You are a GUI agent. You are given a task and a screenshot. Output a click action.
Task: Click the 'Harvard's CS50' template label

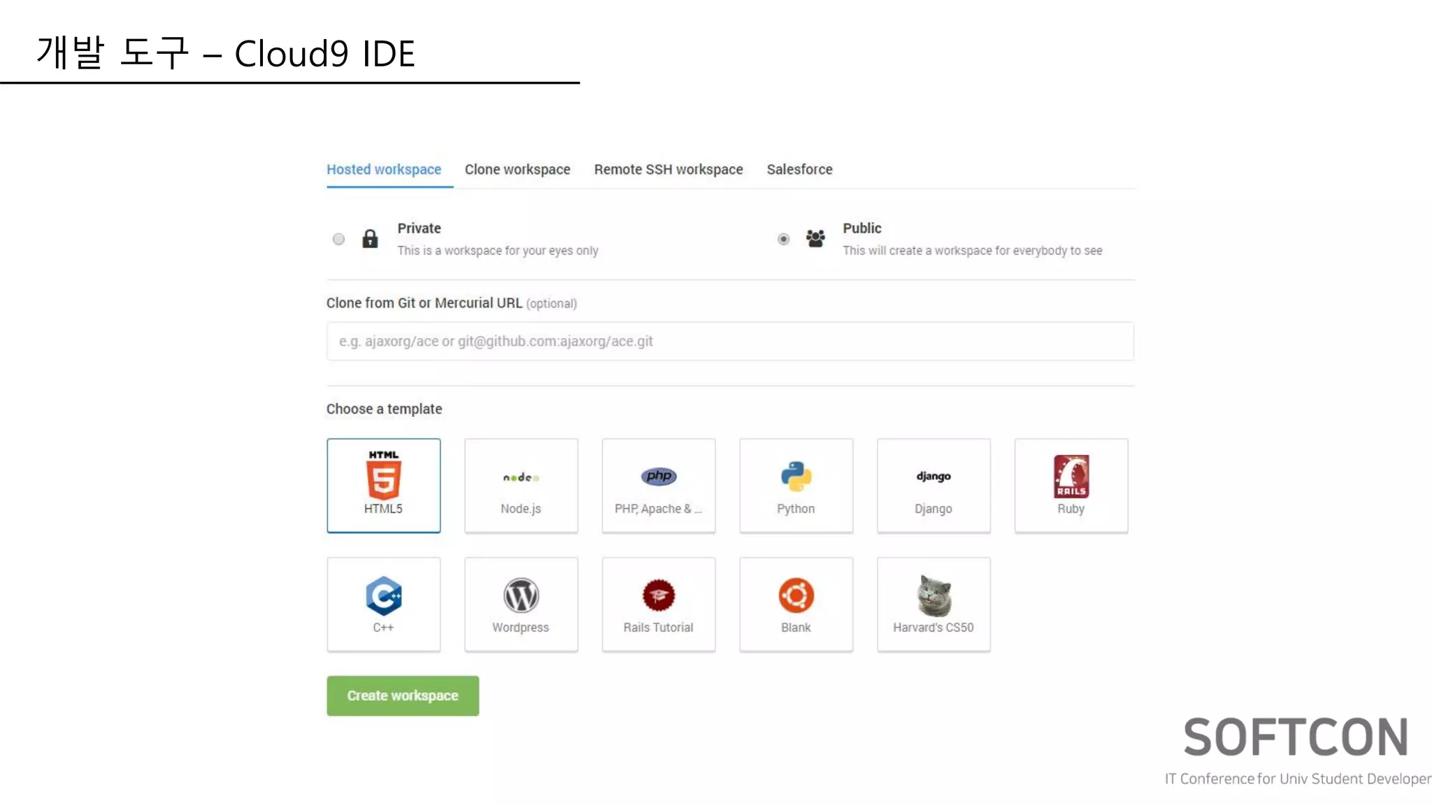pyautogui.click(x=933, y=628)
